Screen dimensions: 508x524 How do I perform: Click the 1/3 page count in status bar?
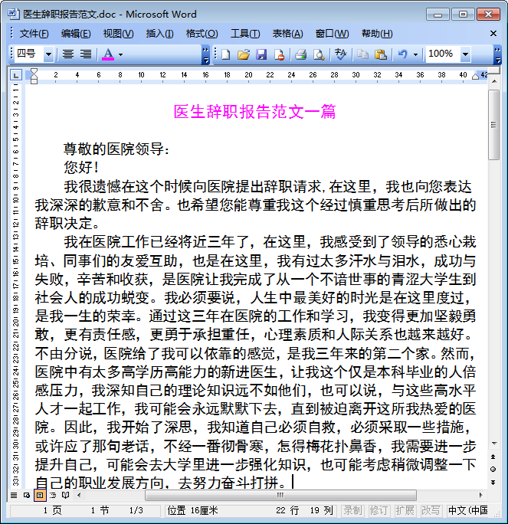(136, 510)
